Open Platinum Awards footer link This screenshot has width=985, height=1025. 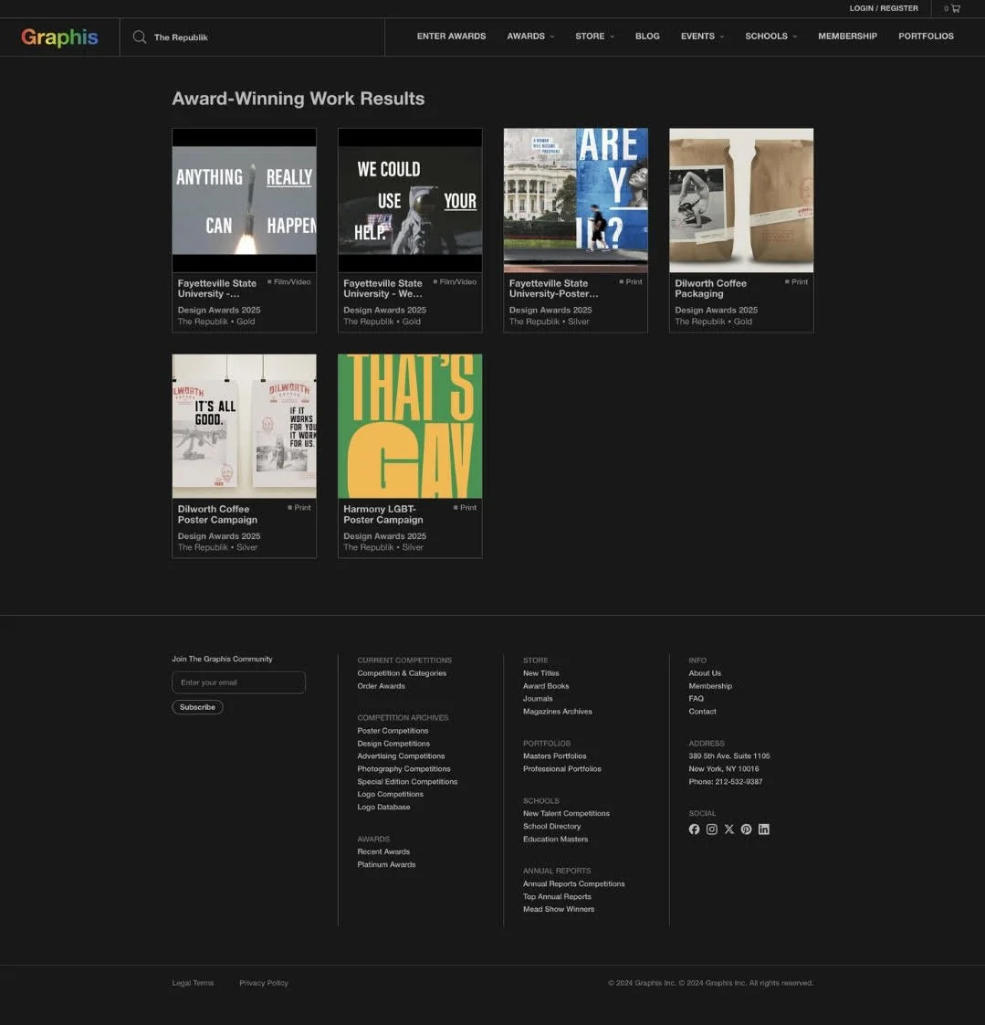(x=386, y=865)
